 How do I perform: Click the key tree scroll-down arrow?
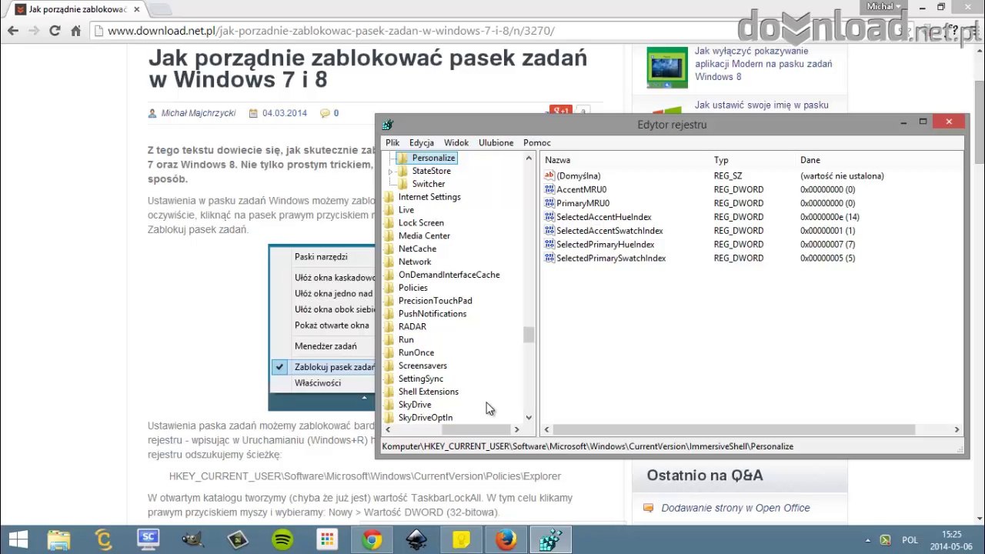point(529,417)
